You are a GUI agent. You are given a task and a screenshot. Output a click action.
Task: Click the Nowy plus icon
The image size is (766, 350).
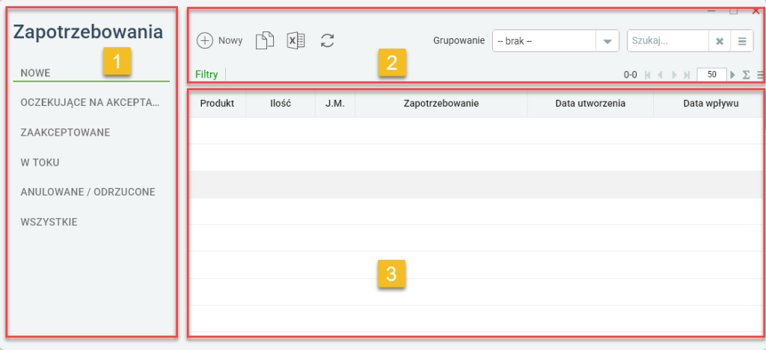[205, 40]
